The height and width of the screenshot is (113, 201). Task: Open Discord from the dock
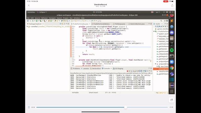(172, 33)
